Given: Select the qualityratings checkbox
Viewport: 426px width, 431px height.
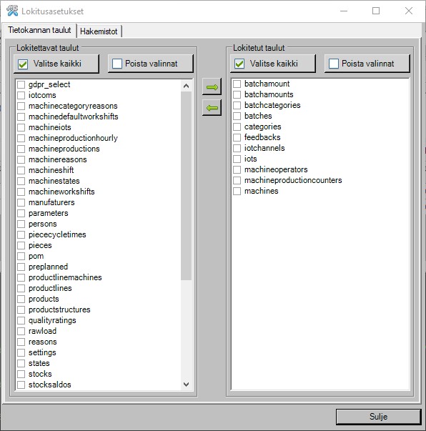Looking at the screenshot, I should pos(21,320).
